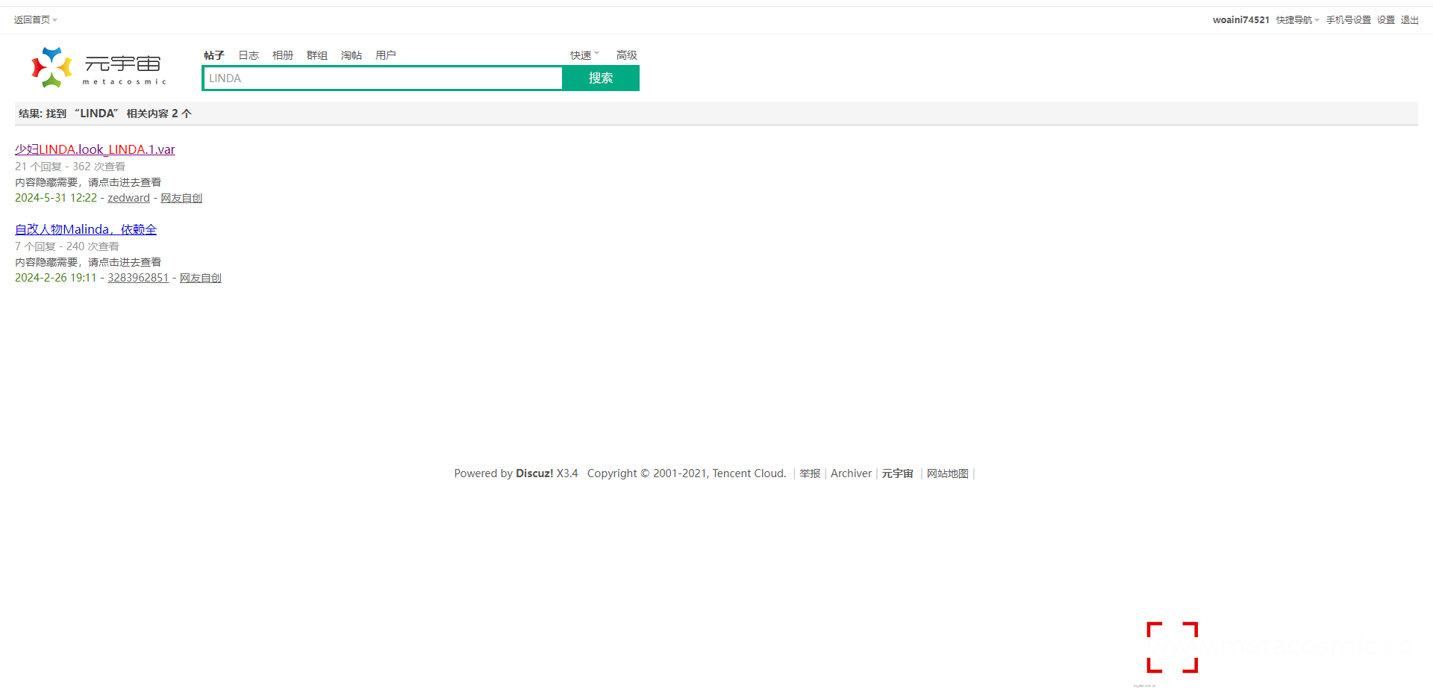Click 举报 in the footer

coord(810,473)
